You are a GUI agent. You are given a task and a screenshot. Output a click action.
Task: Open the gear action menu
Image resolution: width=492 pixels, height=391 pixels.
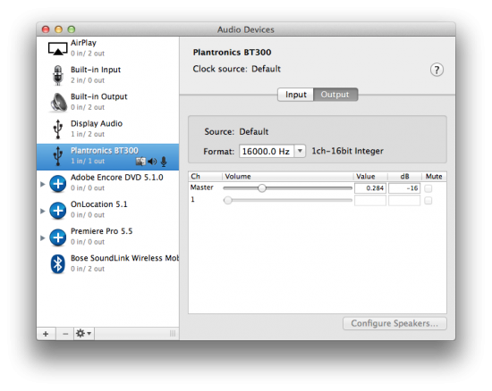coord(83,333)
